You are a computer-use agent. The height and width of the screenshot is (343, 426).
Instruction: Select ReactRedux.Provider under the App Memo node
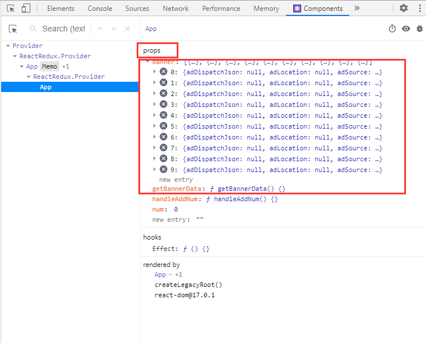[x=69, y=77]
